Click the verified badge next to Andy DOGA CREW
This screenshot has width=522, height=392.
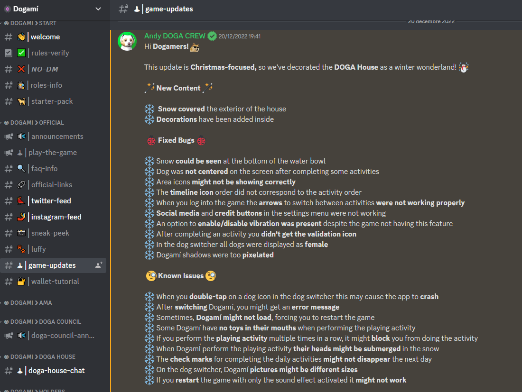point(212,36)
